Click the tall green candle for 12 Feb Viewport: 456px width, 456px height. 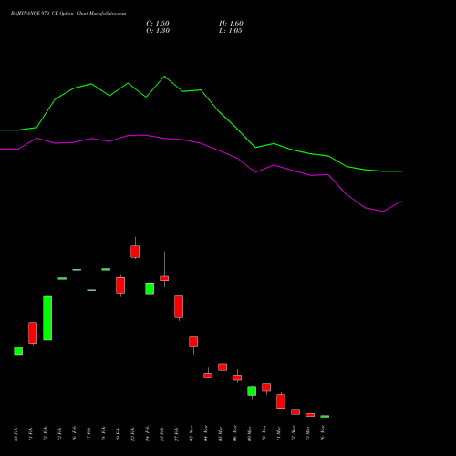click(x=47, y=318)
